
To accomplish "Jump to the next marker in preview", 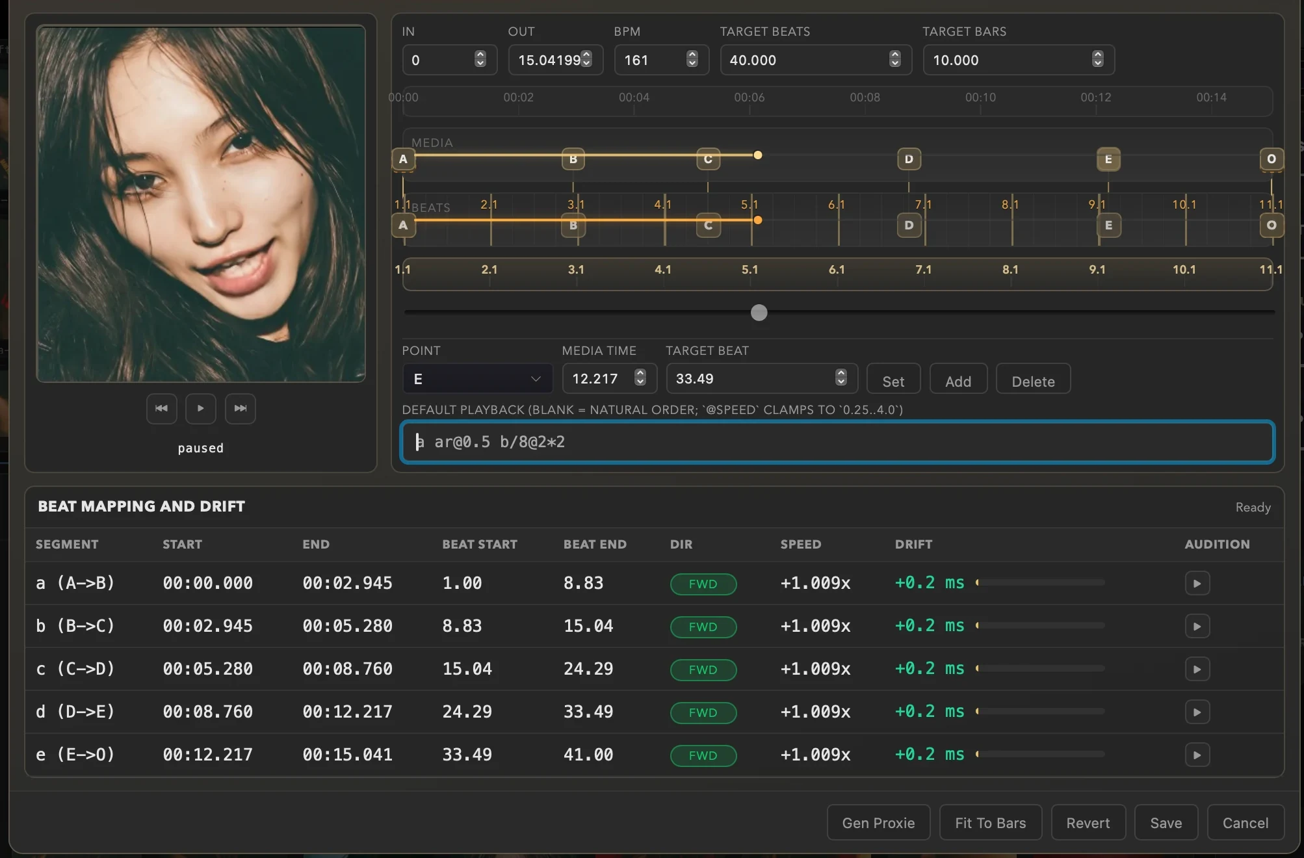I will click(241, 408).
